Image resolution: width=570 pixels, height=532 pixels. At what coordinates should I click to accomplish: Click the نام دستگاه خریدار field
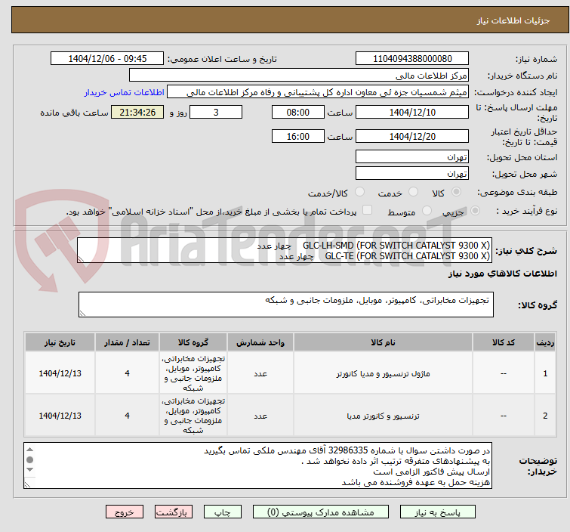tap(299, 76)
